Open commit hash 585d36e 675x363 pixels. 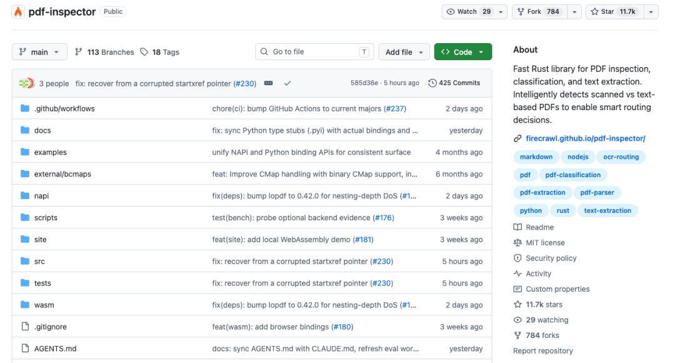click(x=364, y=83)
